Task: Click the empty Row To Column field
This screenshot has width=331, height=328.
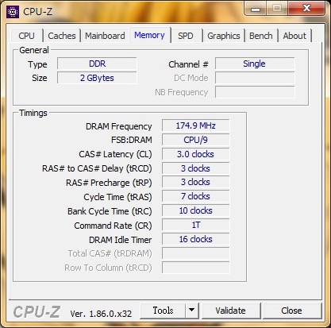Action: pos(196,268)
